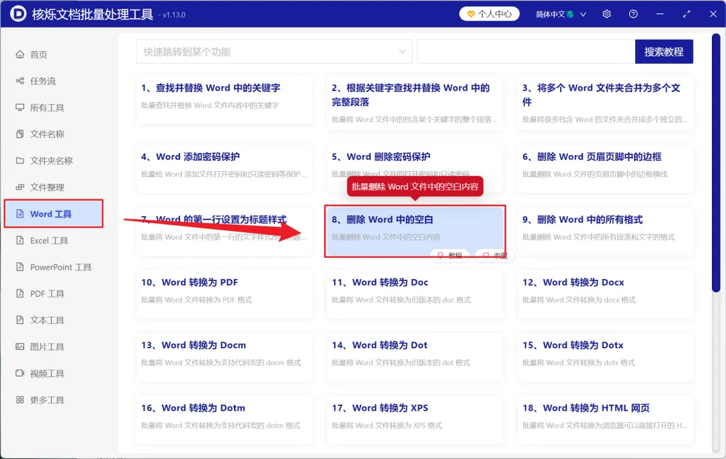Click the diamond icon in 个人中心 button
The width and height of the screenshot is (726, 459).
[x=471, y=14]
